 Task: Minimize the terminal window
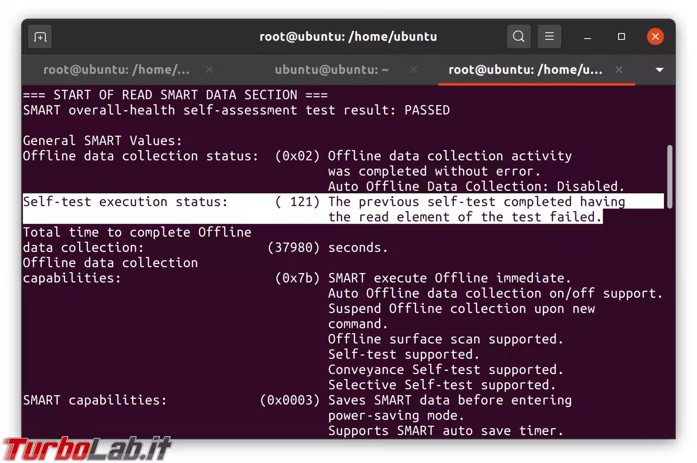(x=588, y=37)
